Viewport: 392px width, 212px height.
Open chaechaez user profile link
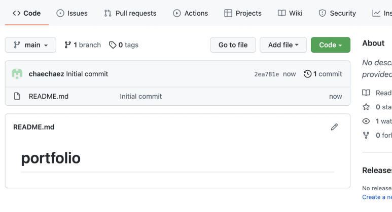tap(46, 74)
